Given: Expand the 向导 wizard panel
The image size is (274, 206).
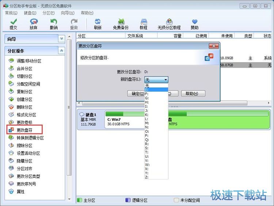Looking at the screenshot, I should point(61,39).
